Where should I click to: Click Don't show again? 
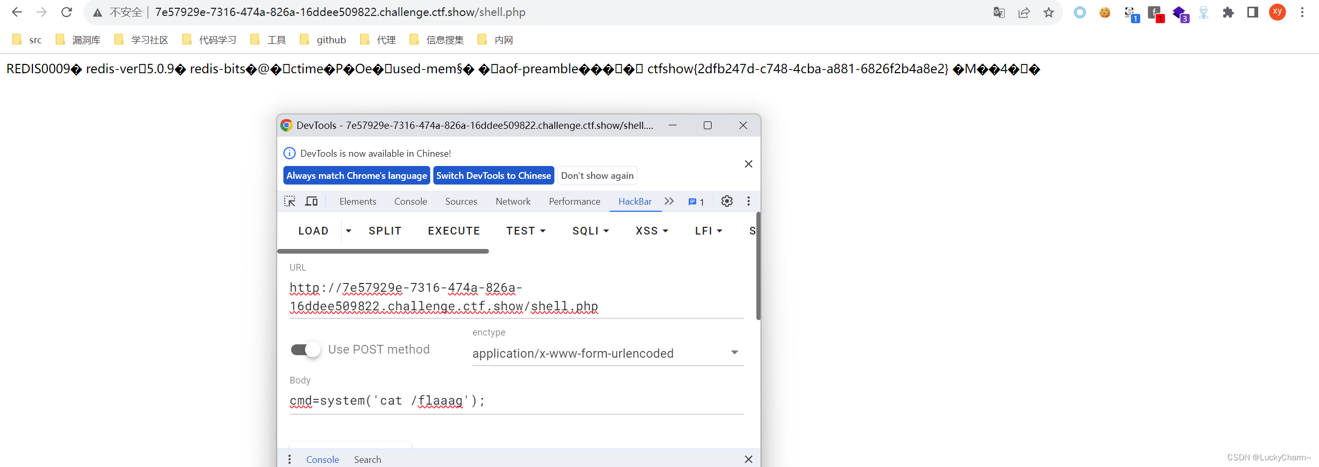coord(597,176)
